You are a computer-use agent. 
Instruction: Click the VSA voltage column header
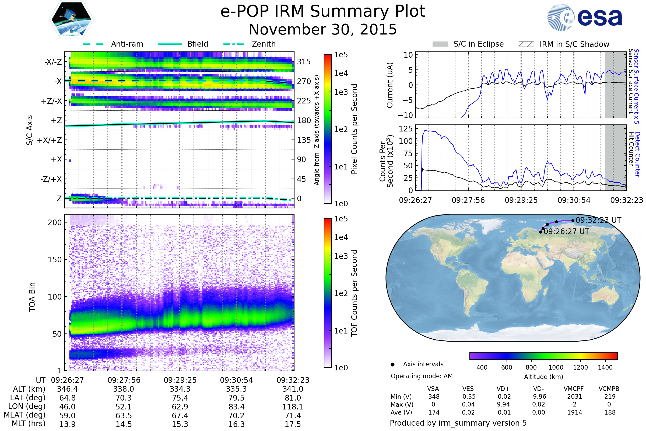[433, 389]
